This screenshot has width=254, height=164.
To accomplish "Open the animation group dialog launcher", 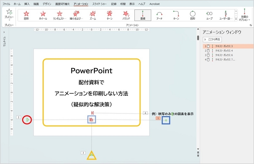I will point(251,25).
